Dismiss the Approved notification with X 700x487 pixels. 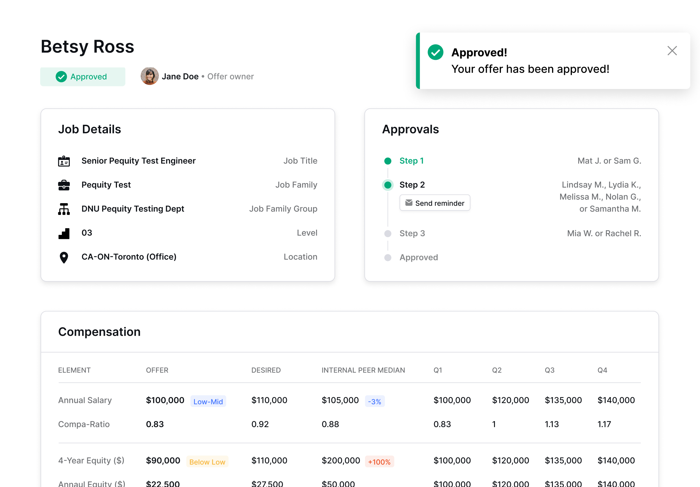[672, 51]
